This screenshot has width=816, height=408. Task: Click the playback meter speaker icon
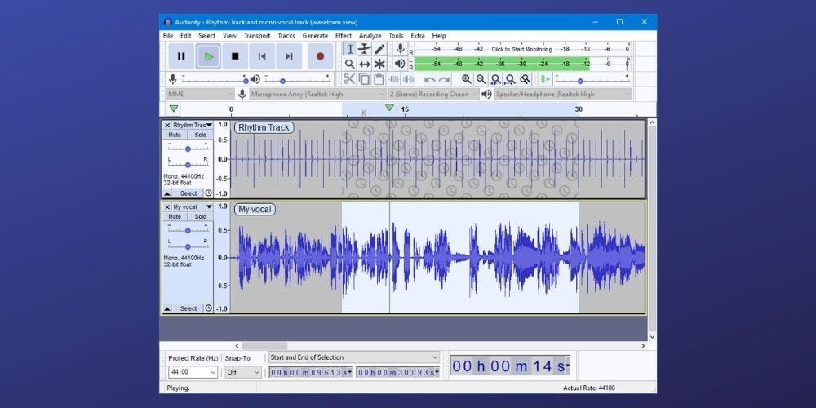pyautogui.click(x=400, y=64)
